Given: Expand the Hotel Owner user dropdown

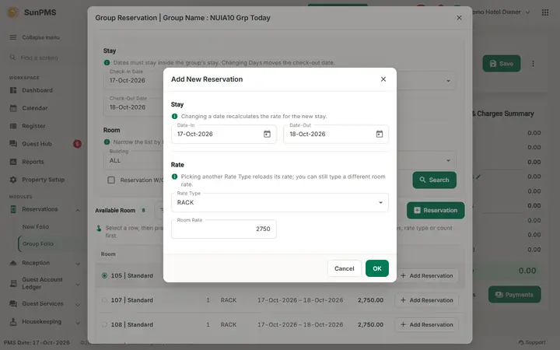Looking at the screenshot, I should coord(527,12).
